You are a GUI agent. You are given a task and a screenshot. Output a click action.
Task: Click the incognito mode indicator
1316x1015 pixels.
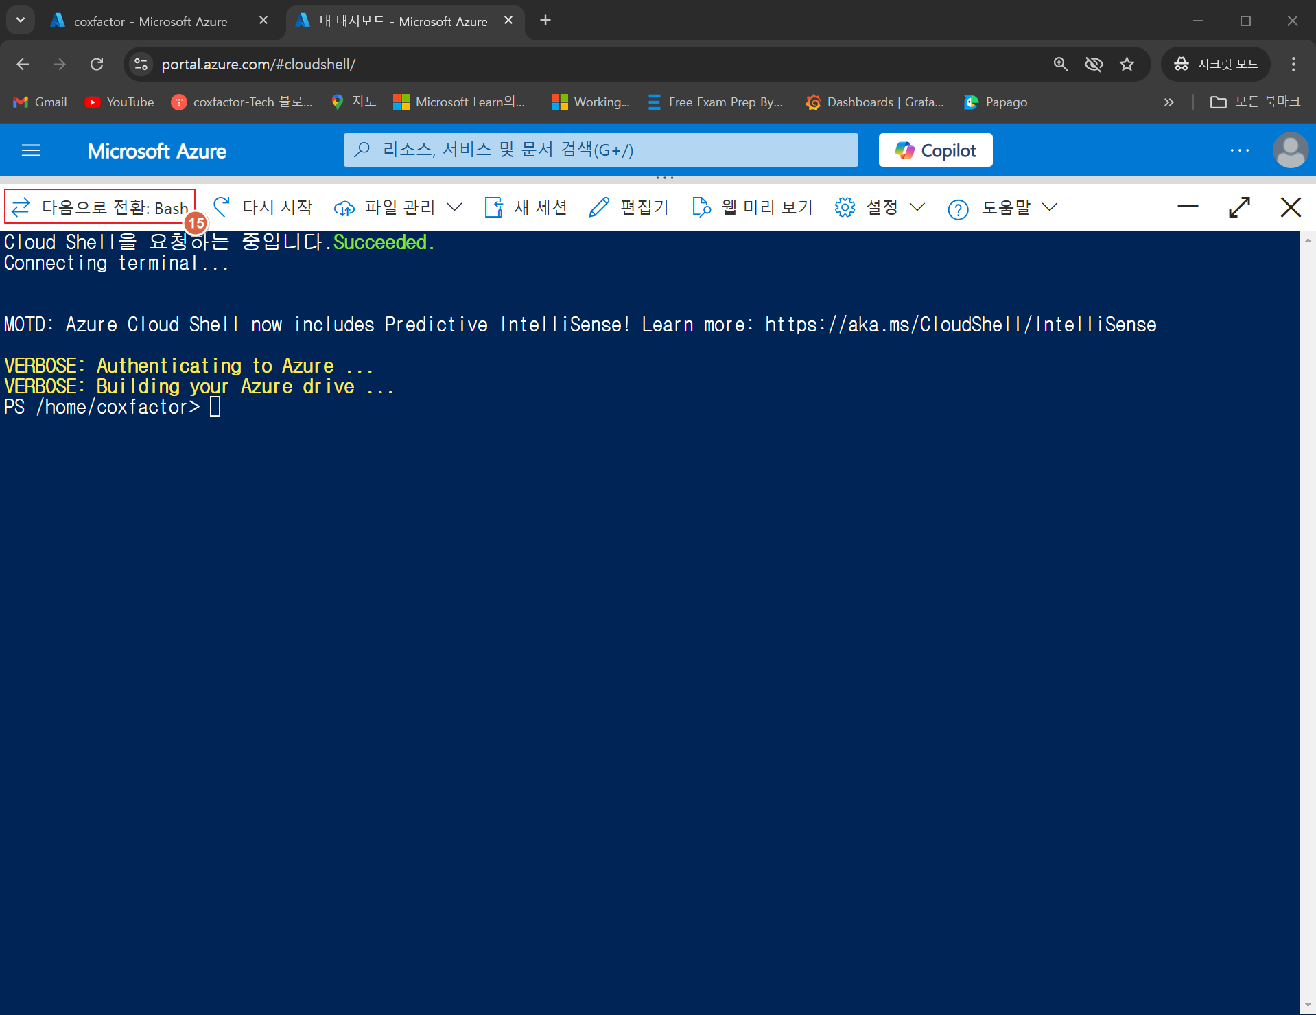point(1216,64)
